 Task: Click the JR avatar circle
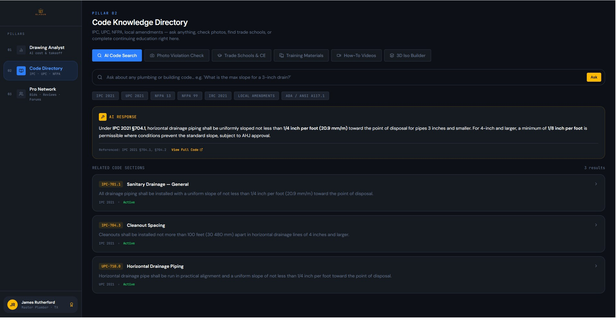pos(13,305)
